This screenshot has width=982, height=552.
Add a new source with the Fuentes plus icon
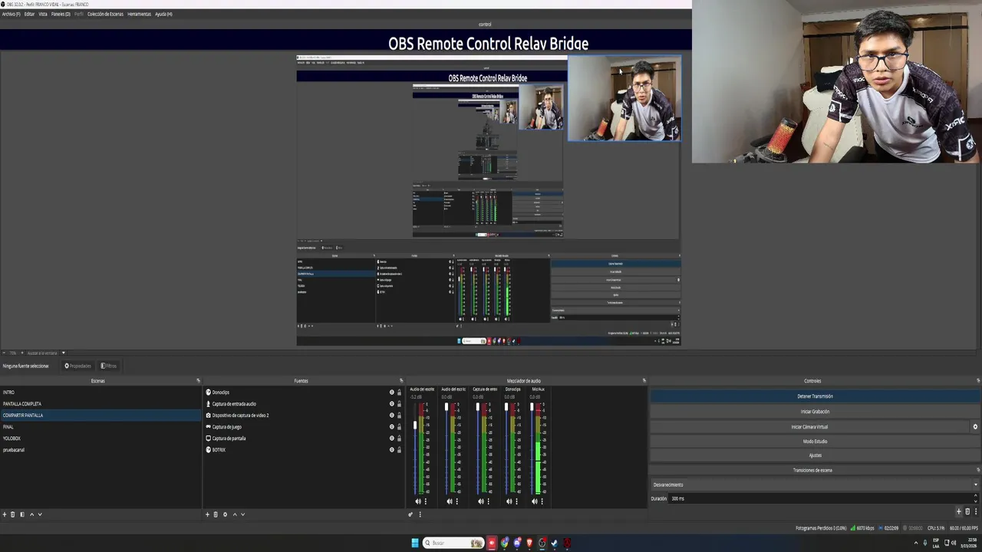207,514
